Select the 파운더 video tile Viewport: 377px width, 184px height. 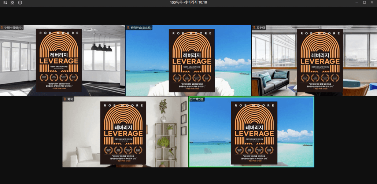click(314, 60)
